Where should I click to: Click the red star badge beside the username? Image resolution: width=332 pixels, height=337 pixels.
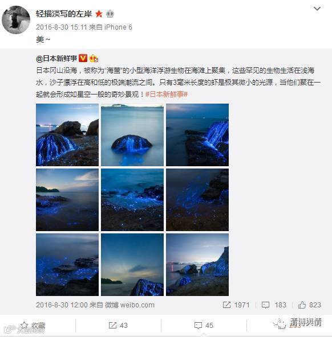(x=99, y=14)
